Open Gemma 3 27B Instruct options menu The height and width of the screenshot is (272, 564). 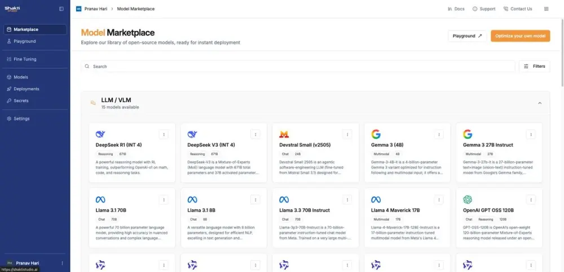[x=531, y=134]
